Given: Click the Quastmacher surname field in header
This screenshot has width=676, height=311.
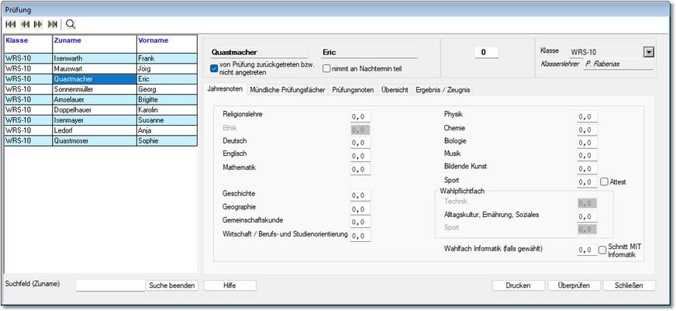Looking at the screenshot, I should (259, 52).
